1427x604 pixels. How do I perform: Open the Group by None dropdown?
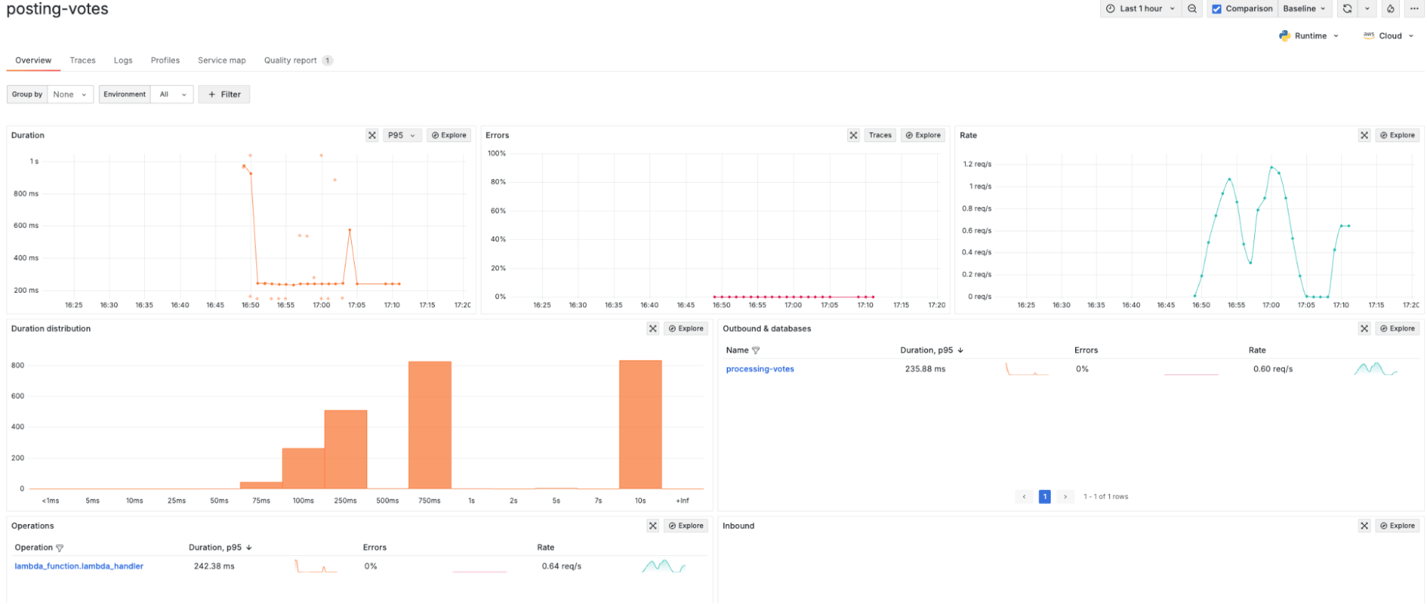(x=70, y=94)
